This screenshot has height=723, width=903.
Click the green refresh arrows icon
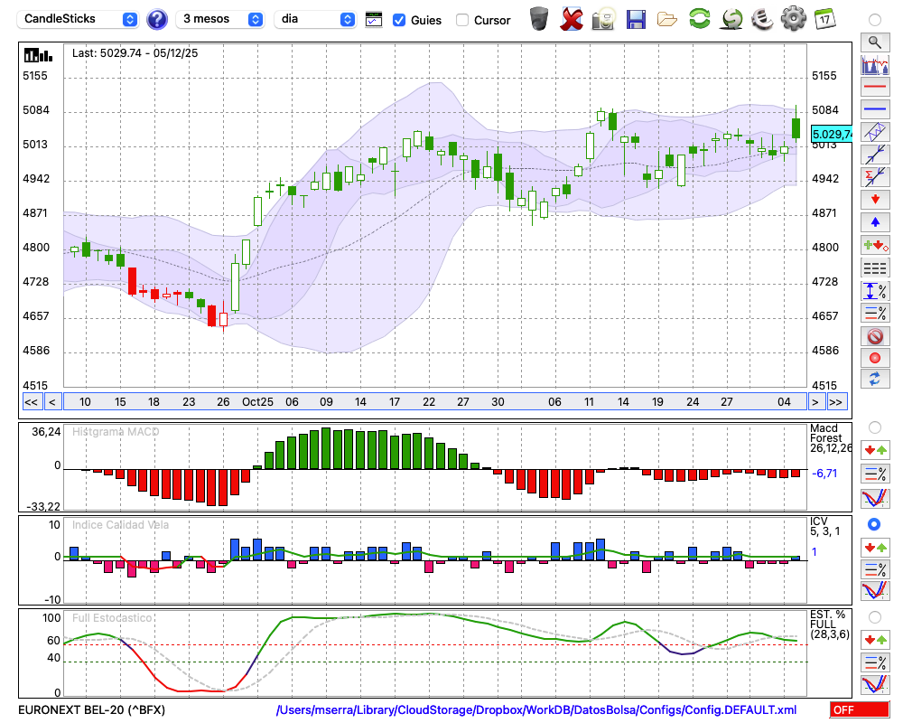click(x=699, y=18)
